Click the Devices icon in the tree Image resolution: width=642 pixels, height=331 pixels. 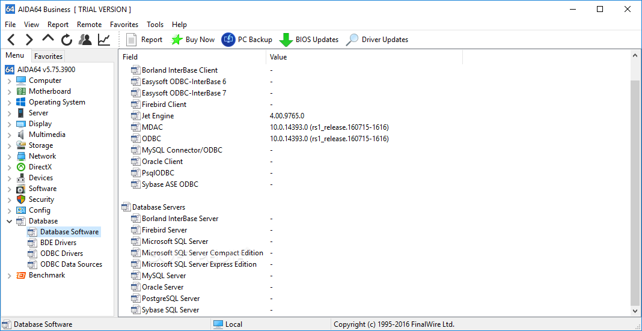[21, 178]
